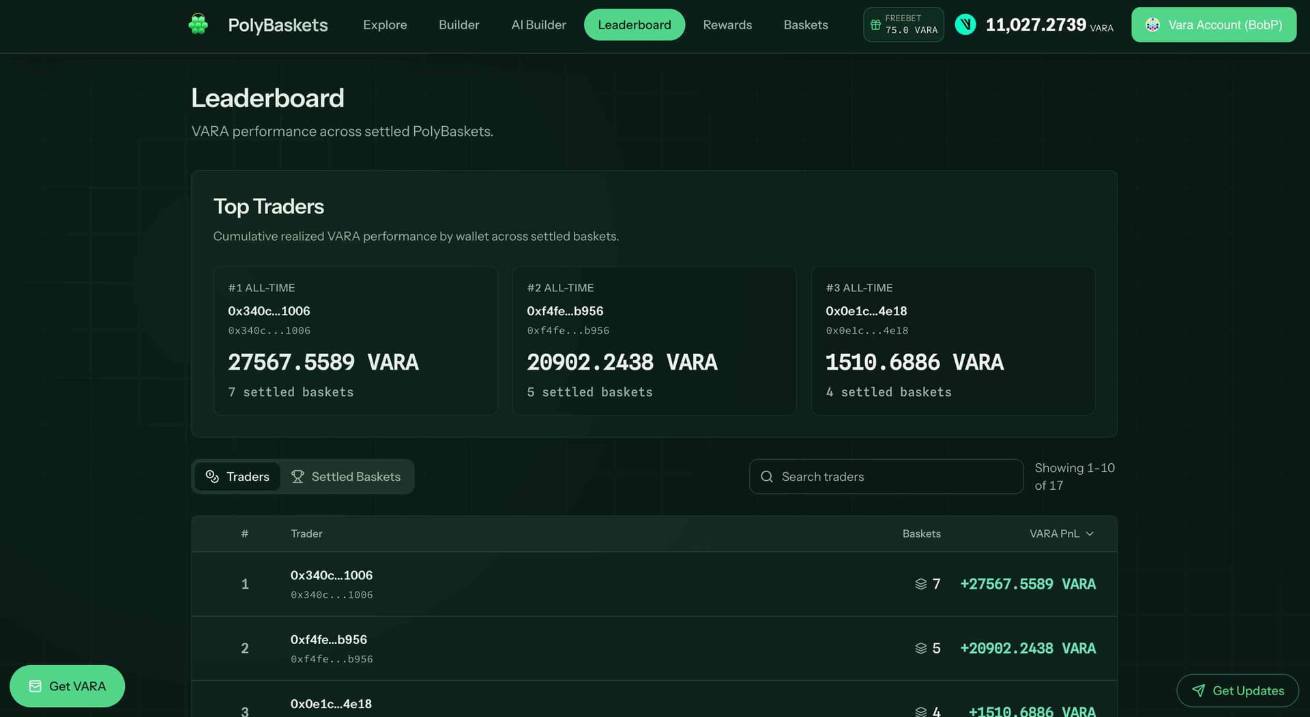Click the Trader column header
This screenshot has width=1310, height=717.
pos(306,533)
